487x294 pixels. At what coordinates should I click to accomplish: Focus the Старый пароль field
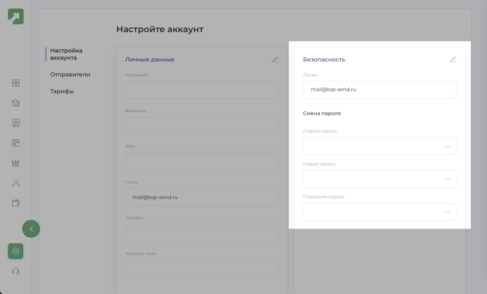(380, 146)
